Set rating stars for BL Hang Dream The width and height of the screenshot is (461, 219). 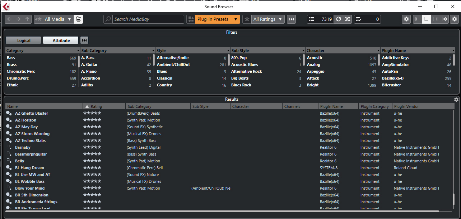[92, 168]
